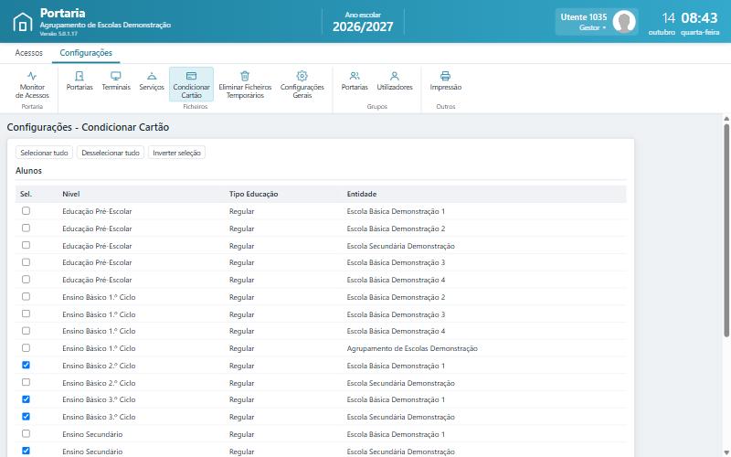Open Configurações Gerais gear
The width and height of the screenshot is (731, 457).
pos(302,84)
